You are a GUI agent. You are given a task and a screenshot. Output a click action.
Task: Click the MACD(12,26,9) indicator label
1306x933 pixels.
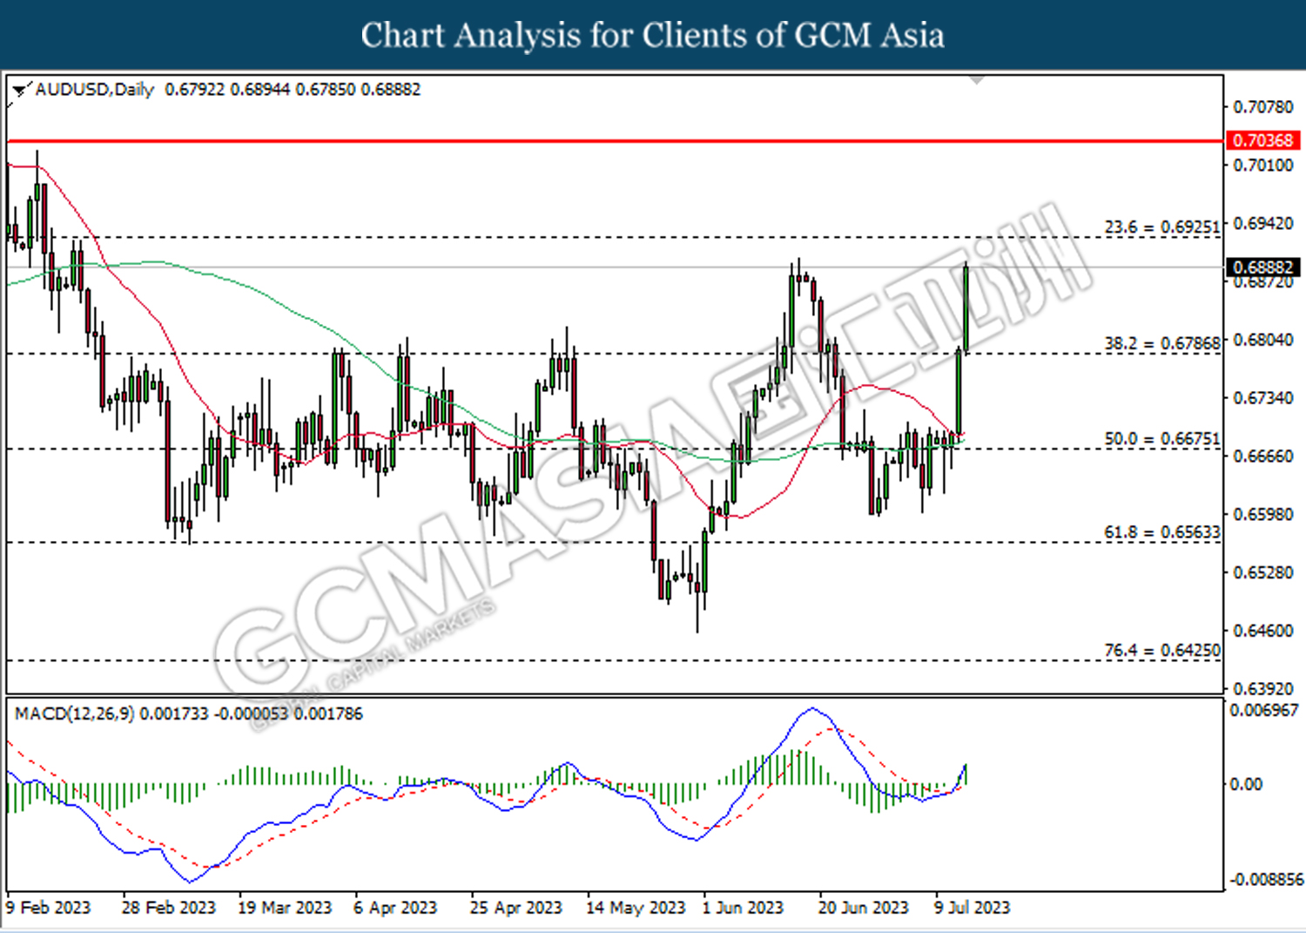click(x=75, y=713)
